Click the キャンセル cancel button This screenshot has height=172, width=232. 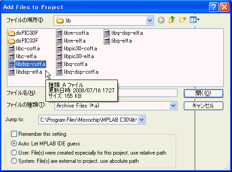click(204, 106)
